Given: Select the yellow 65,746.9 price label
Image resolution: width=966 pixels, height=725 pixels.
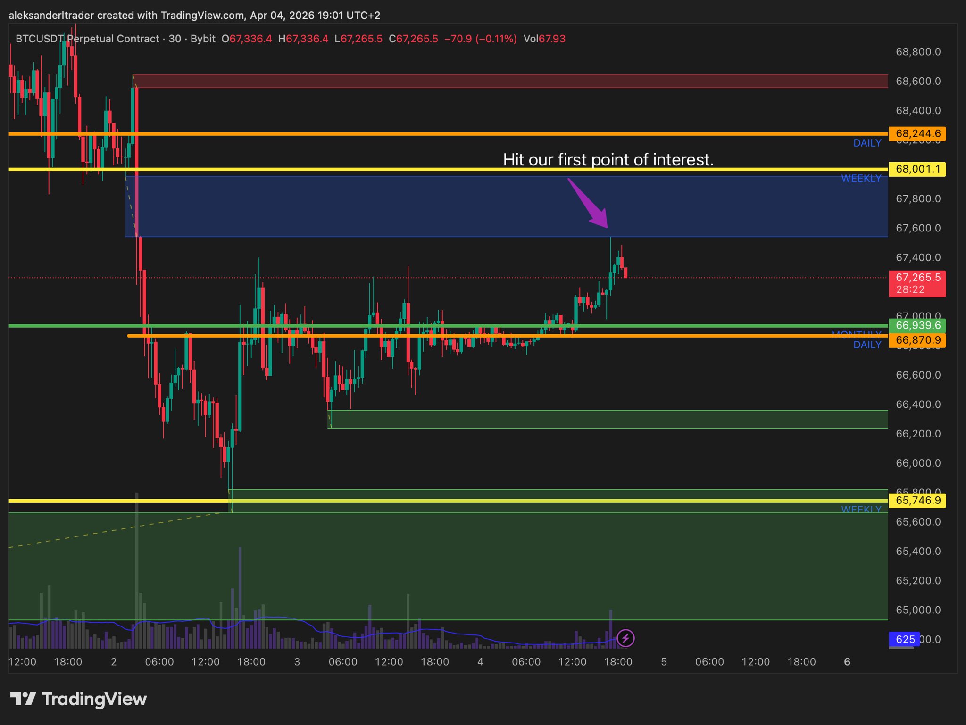Looking at the screenshot, I should (x=917, y=500).
